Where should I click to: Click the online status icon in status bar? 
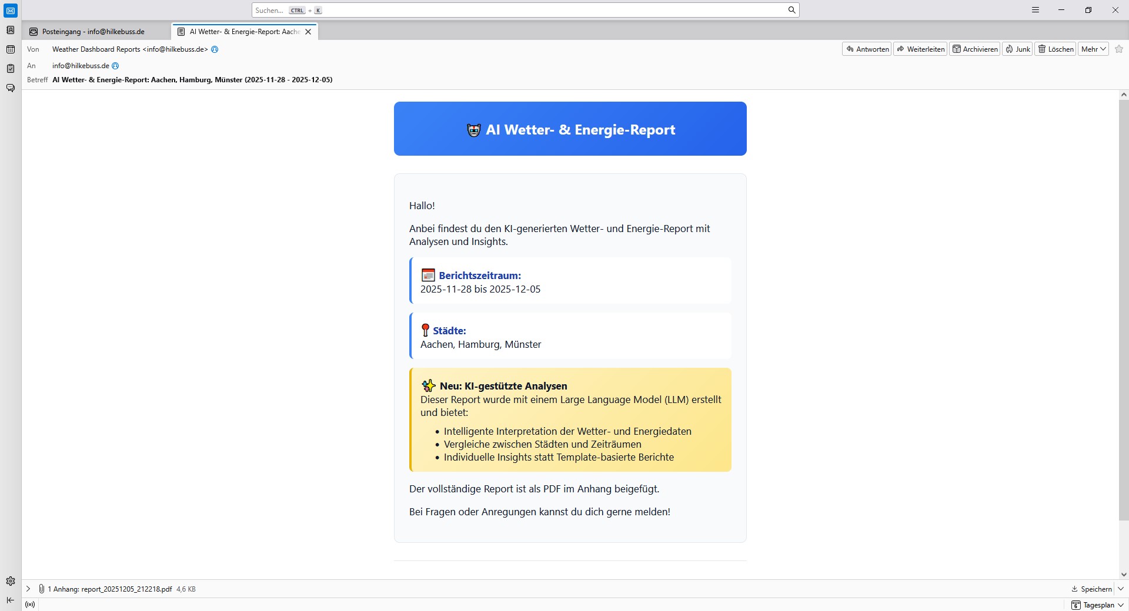[30, 605]
